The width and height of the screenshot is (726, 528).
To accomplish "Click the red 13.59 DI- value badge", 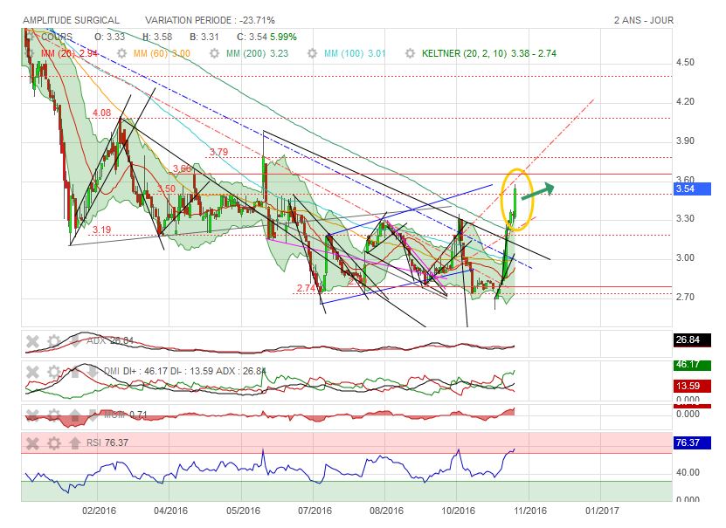I will (692, 386).
